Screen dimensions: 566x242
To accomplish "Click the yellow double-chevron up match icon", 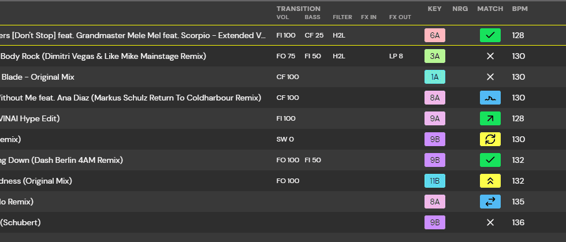I will [490, 181].
